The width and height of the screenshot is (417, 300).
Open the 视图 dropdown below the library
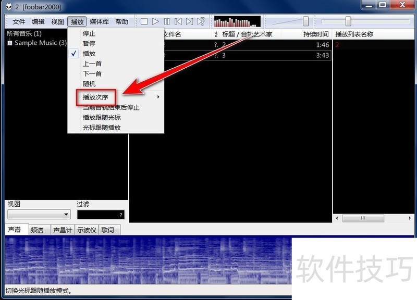tap(39, 215)
